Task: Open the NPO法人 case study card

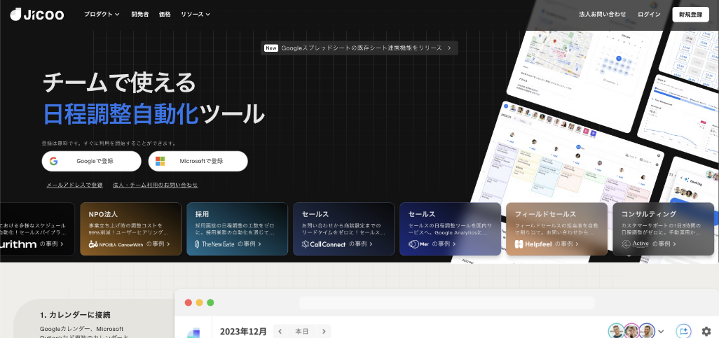Action: [x=130, y=229]
